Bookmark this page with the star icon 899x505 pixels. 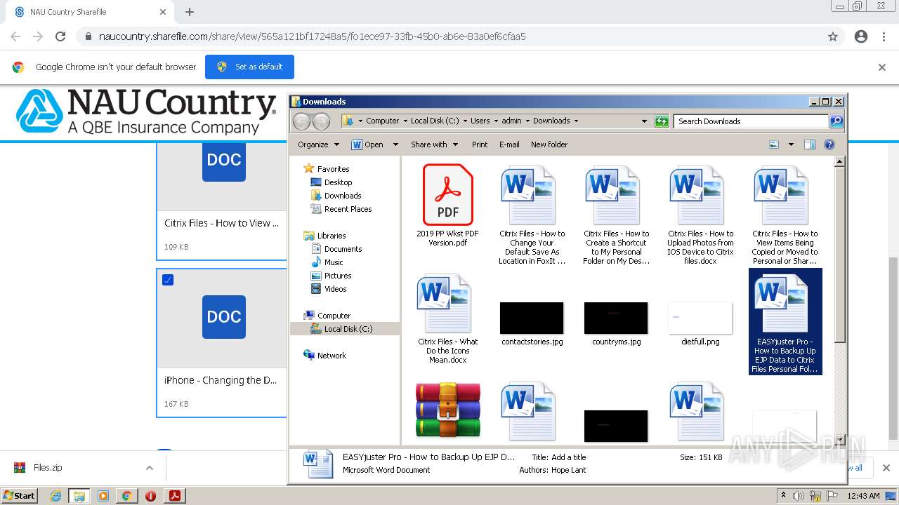(833, 36)
